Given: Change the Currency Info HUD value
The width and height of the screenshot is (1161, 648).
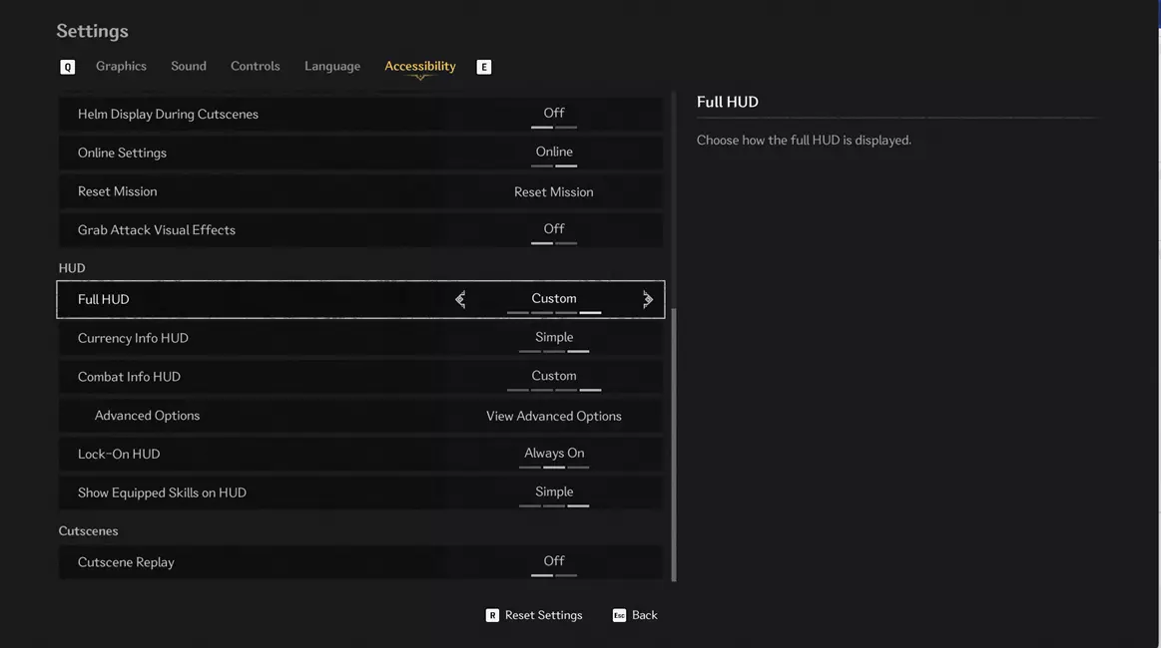Looking at the screenshot, I should 553,338.
